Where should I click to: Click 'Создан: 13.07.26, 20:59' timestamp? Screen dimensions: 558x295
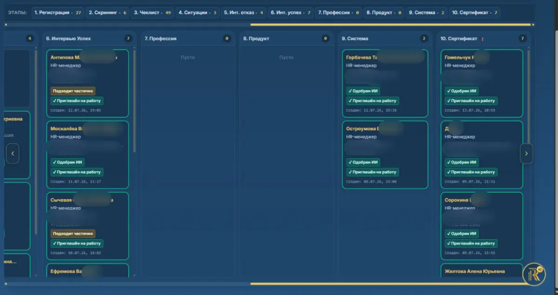[x=470, y=110]
